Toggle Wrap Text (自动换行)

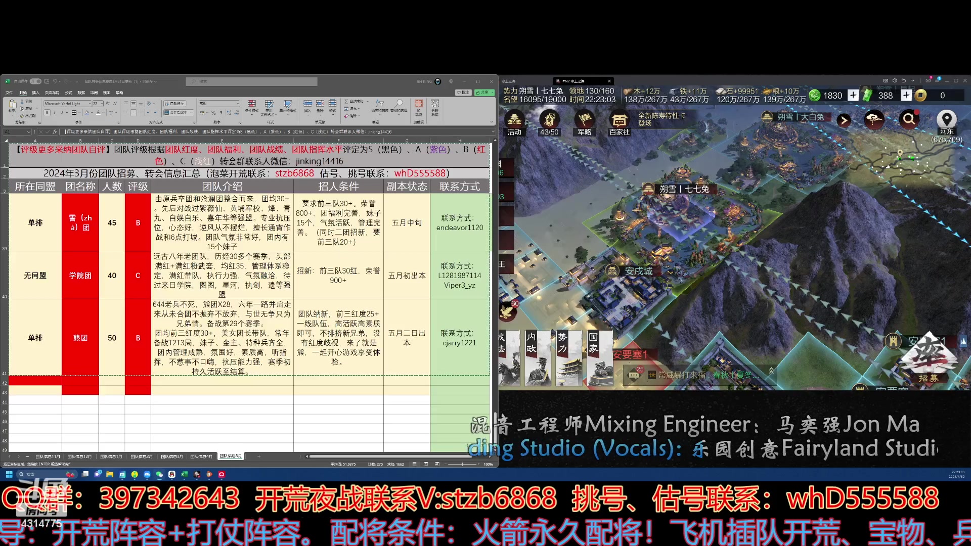174,104
